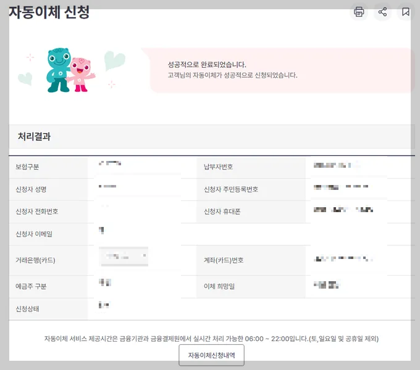Click the 이체 희망일 label

point(219,286)
